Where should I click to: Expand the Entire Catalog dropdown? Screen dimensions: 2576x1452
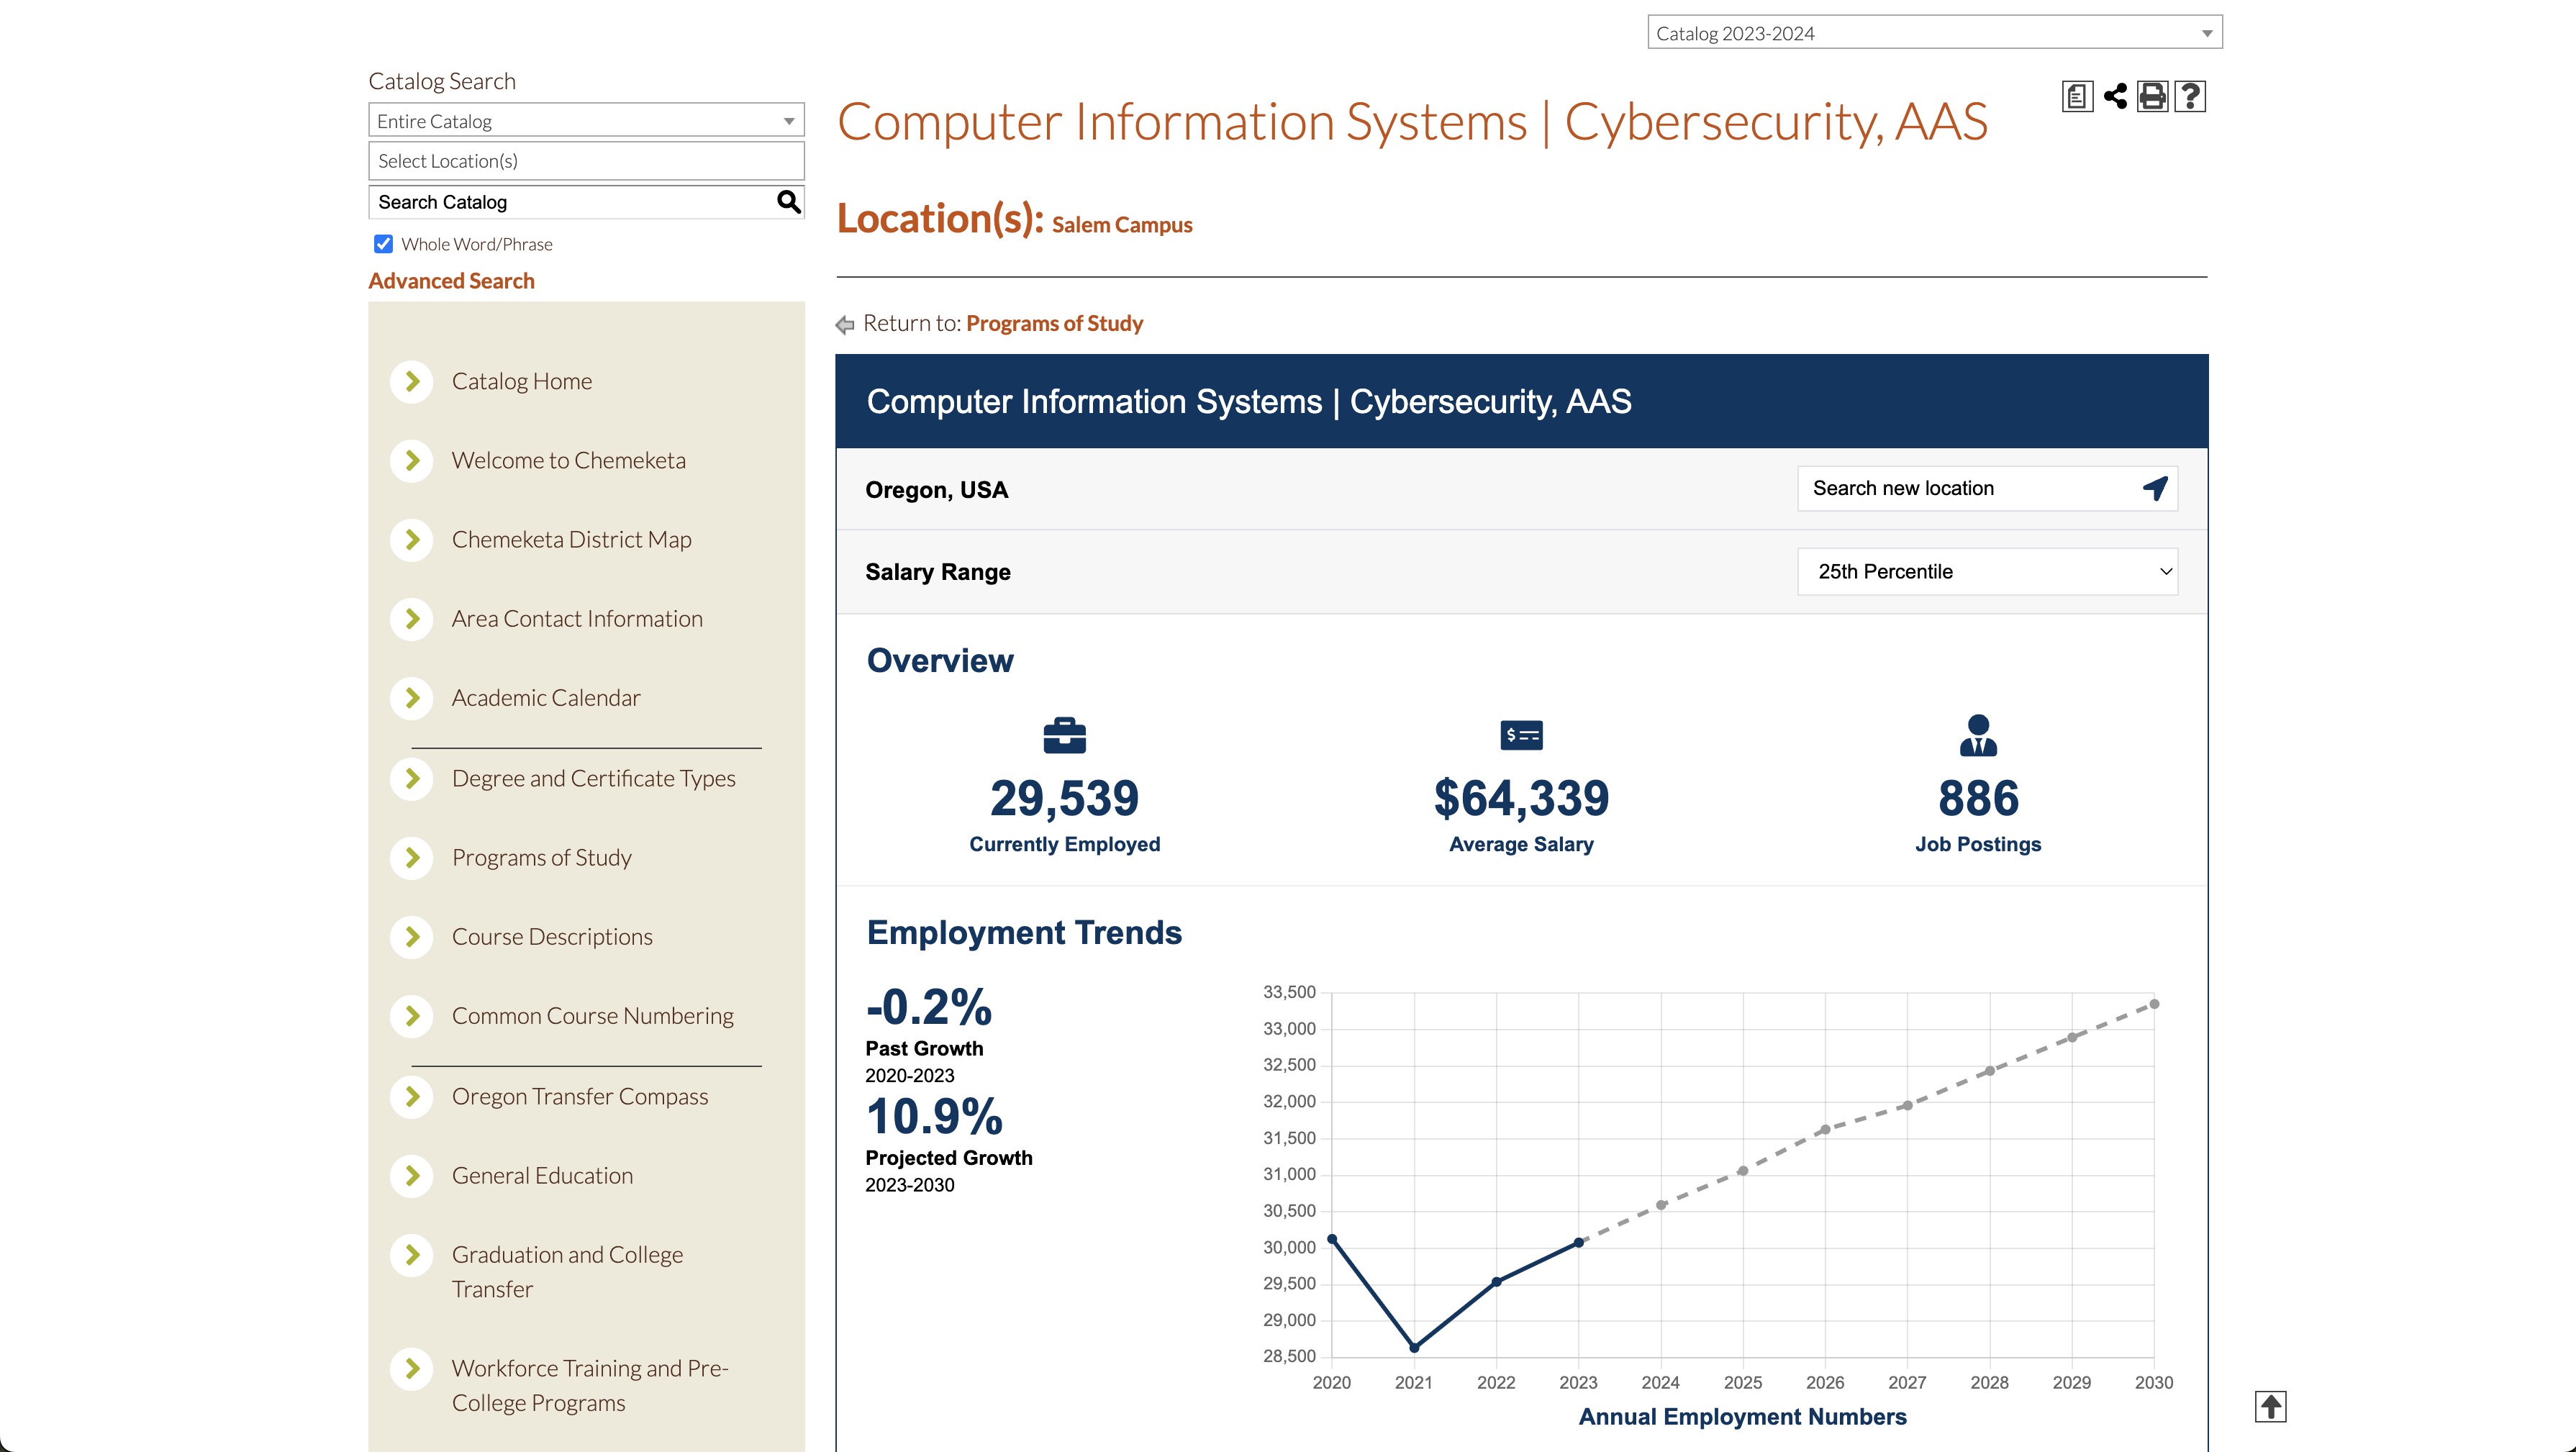coord(586,121)
